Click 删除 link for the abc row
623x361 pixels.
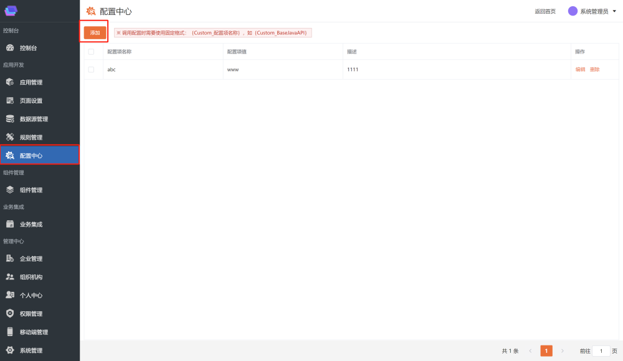[x=594, y=70]
